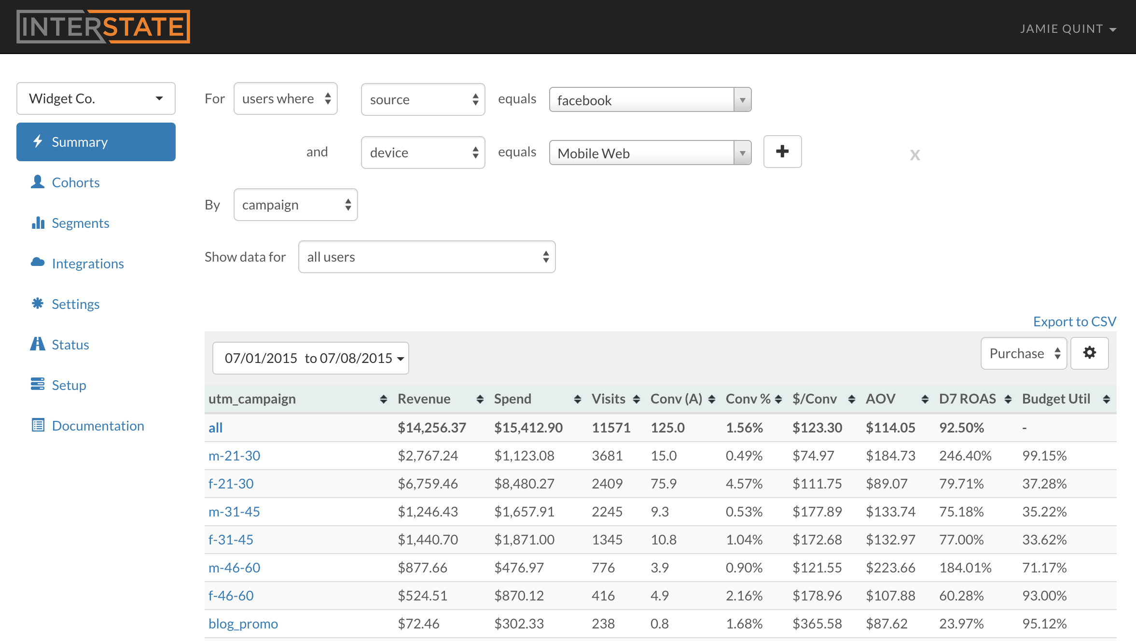Click the gear settings icon beside Purchase
Screen dimensions: 1136x641
(1089, 353)
